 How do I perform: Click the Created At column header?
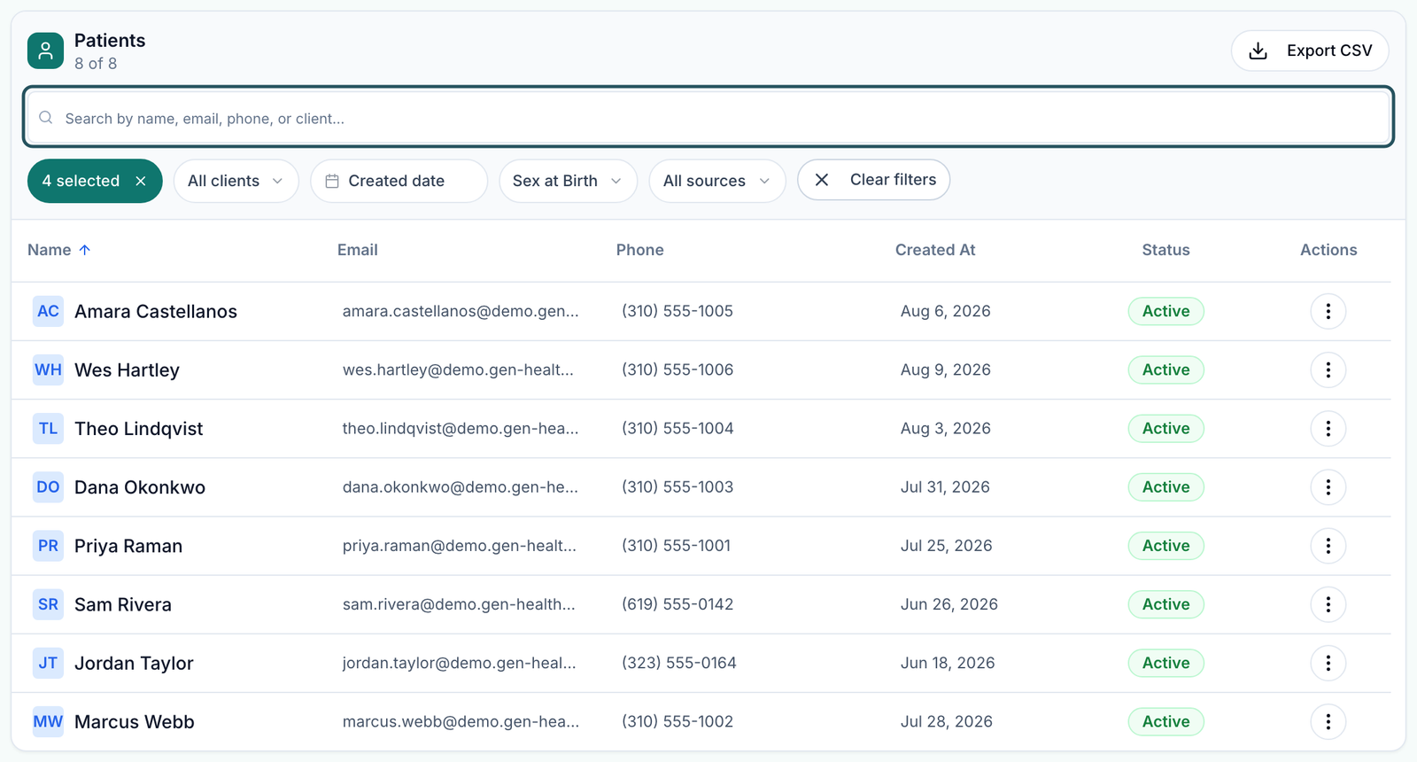coord(935,250)
